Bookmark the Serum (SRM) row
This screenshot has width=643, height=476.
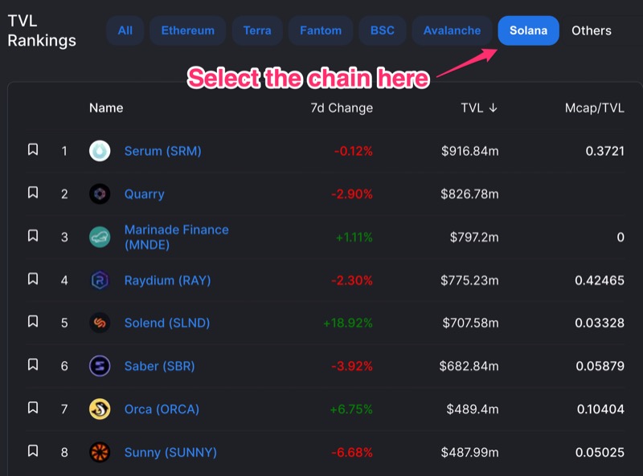(x=33, y=149)
